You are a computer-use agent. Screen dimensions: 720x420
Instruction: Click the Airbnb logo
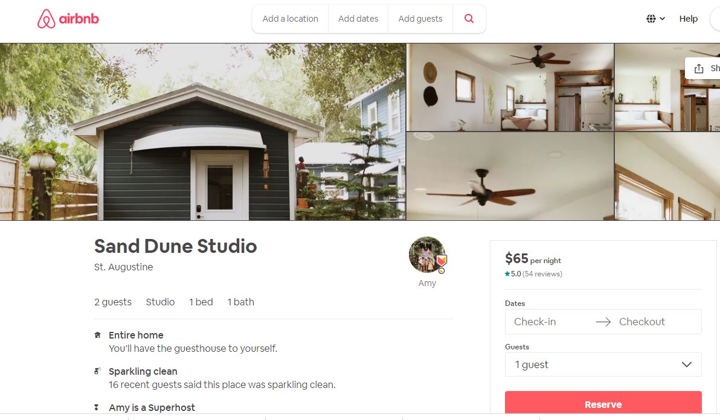(x=68, y=19)
